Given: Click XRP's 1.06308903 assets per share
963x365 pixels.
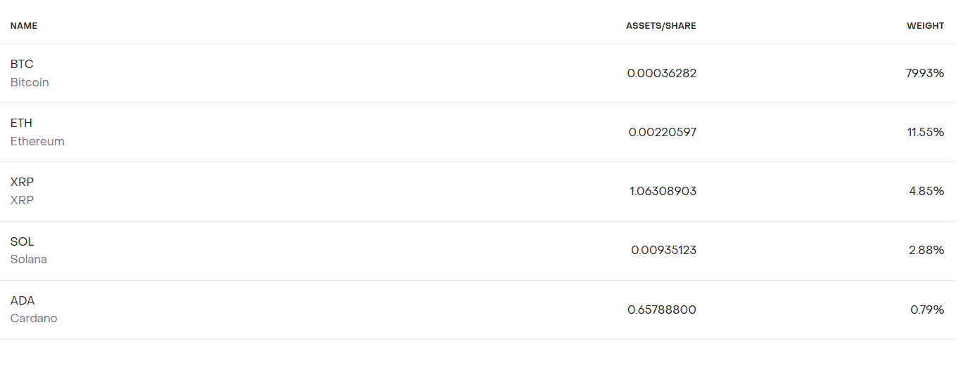Looking at the screenshot, I should 663,191.
